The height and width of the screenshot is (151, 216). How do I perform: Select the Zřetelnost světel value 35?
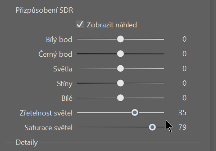[182, 113]
